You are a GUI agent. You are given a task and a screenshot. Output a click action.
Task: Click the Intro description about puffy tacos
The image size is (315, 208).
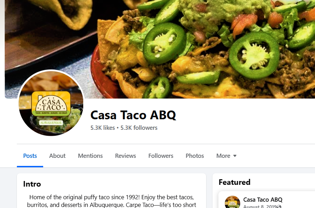point(111,201)
